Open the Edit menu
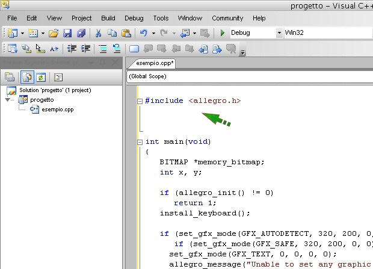Viewport: 373px width, 269px height. point(32,18)
